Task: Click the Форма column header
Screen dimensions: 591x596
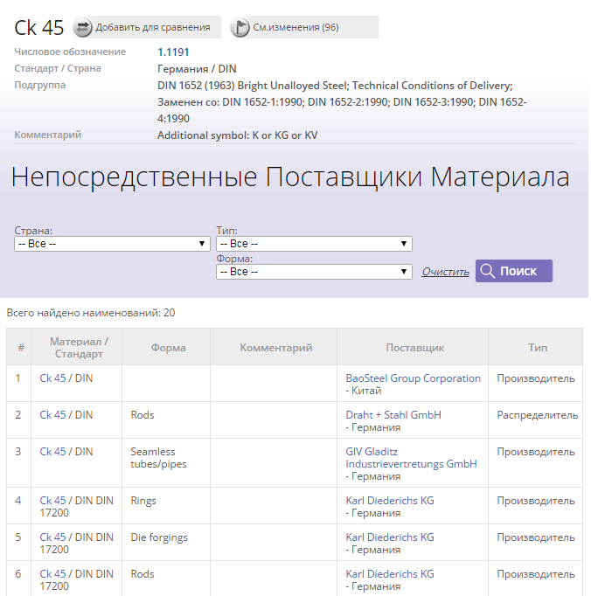Action: 166,348
